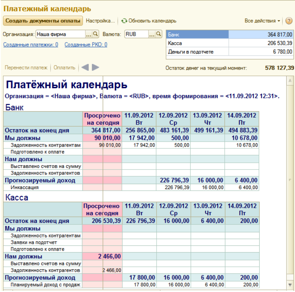Open currency search via magnifier icon

[159, 34]
